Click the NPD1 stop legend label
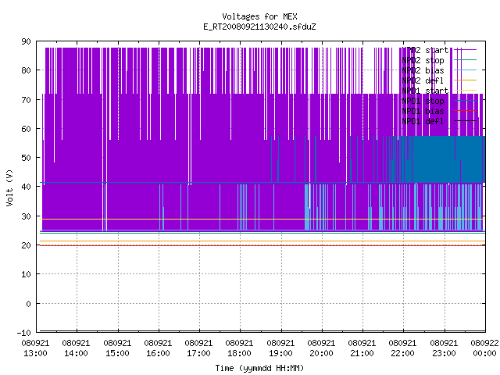Image resolution: width=500 pixels, height=375 pixels. [x=423, y=101]
